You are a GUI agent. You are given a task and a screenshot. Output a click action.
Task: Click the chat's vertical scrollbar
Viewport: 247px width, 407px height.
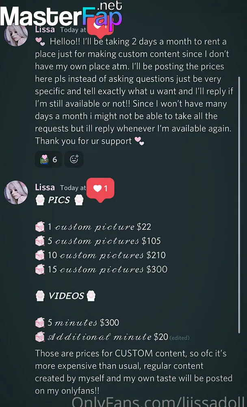coord(239,205)
